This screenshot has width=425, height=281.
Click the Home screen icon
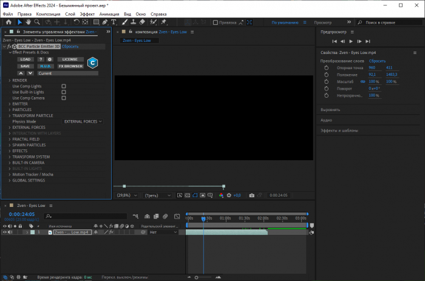(8, 22)
